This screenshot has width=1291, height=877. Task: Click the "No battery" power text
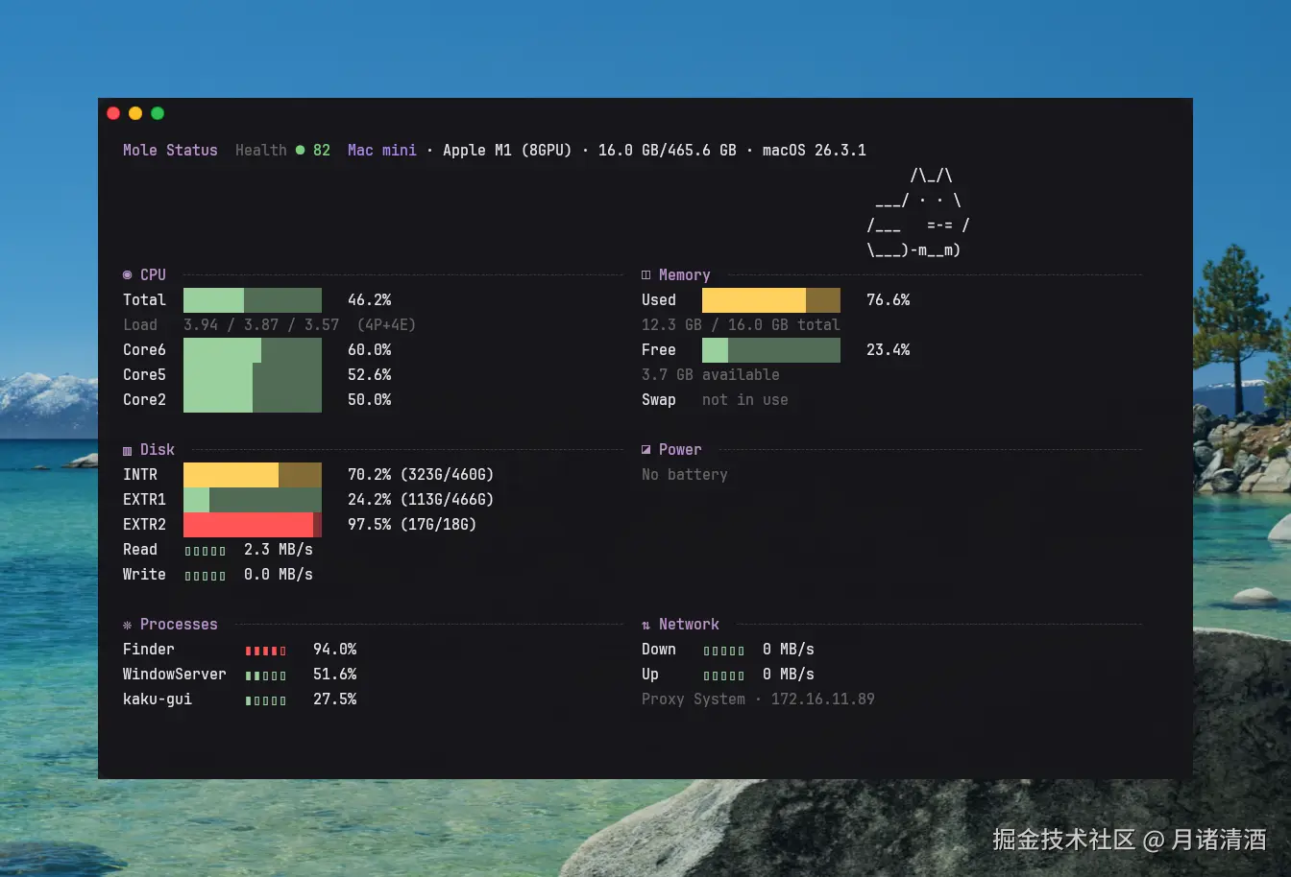[685, 475]
